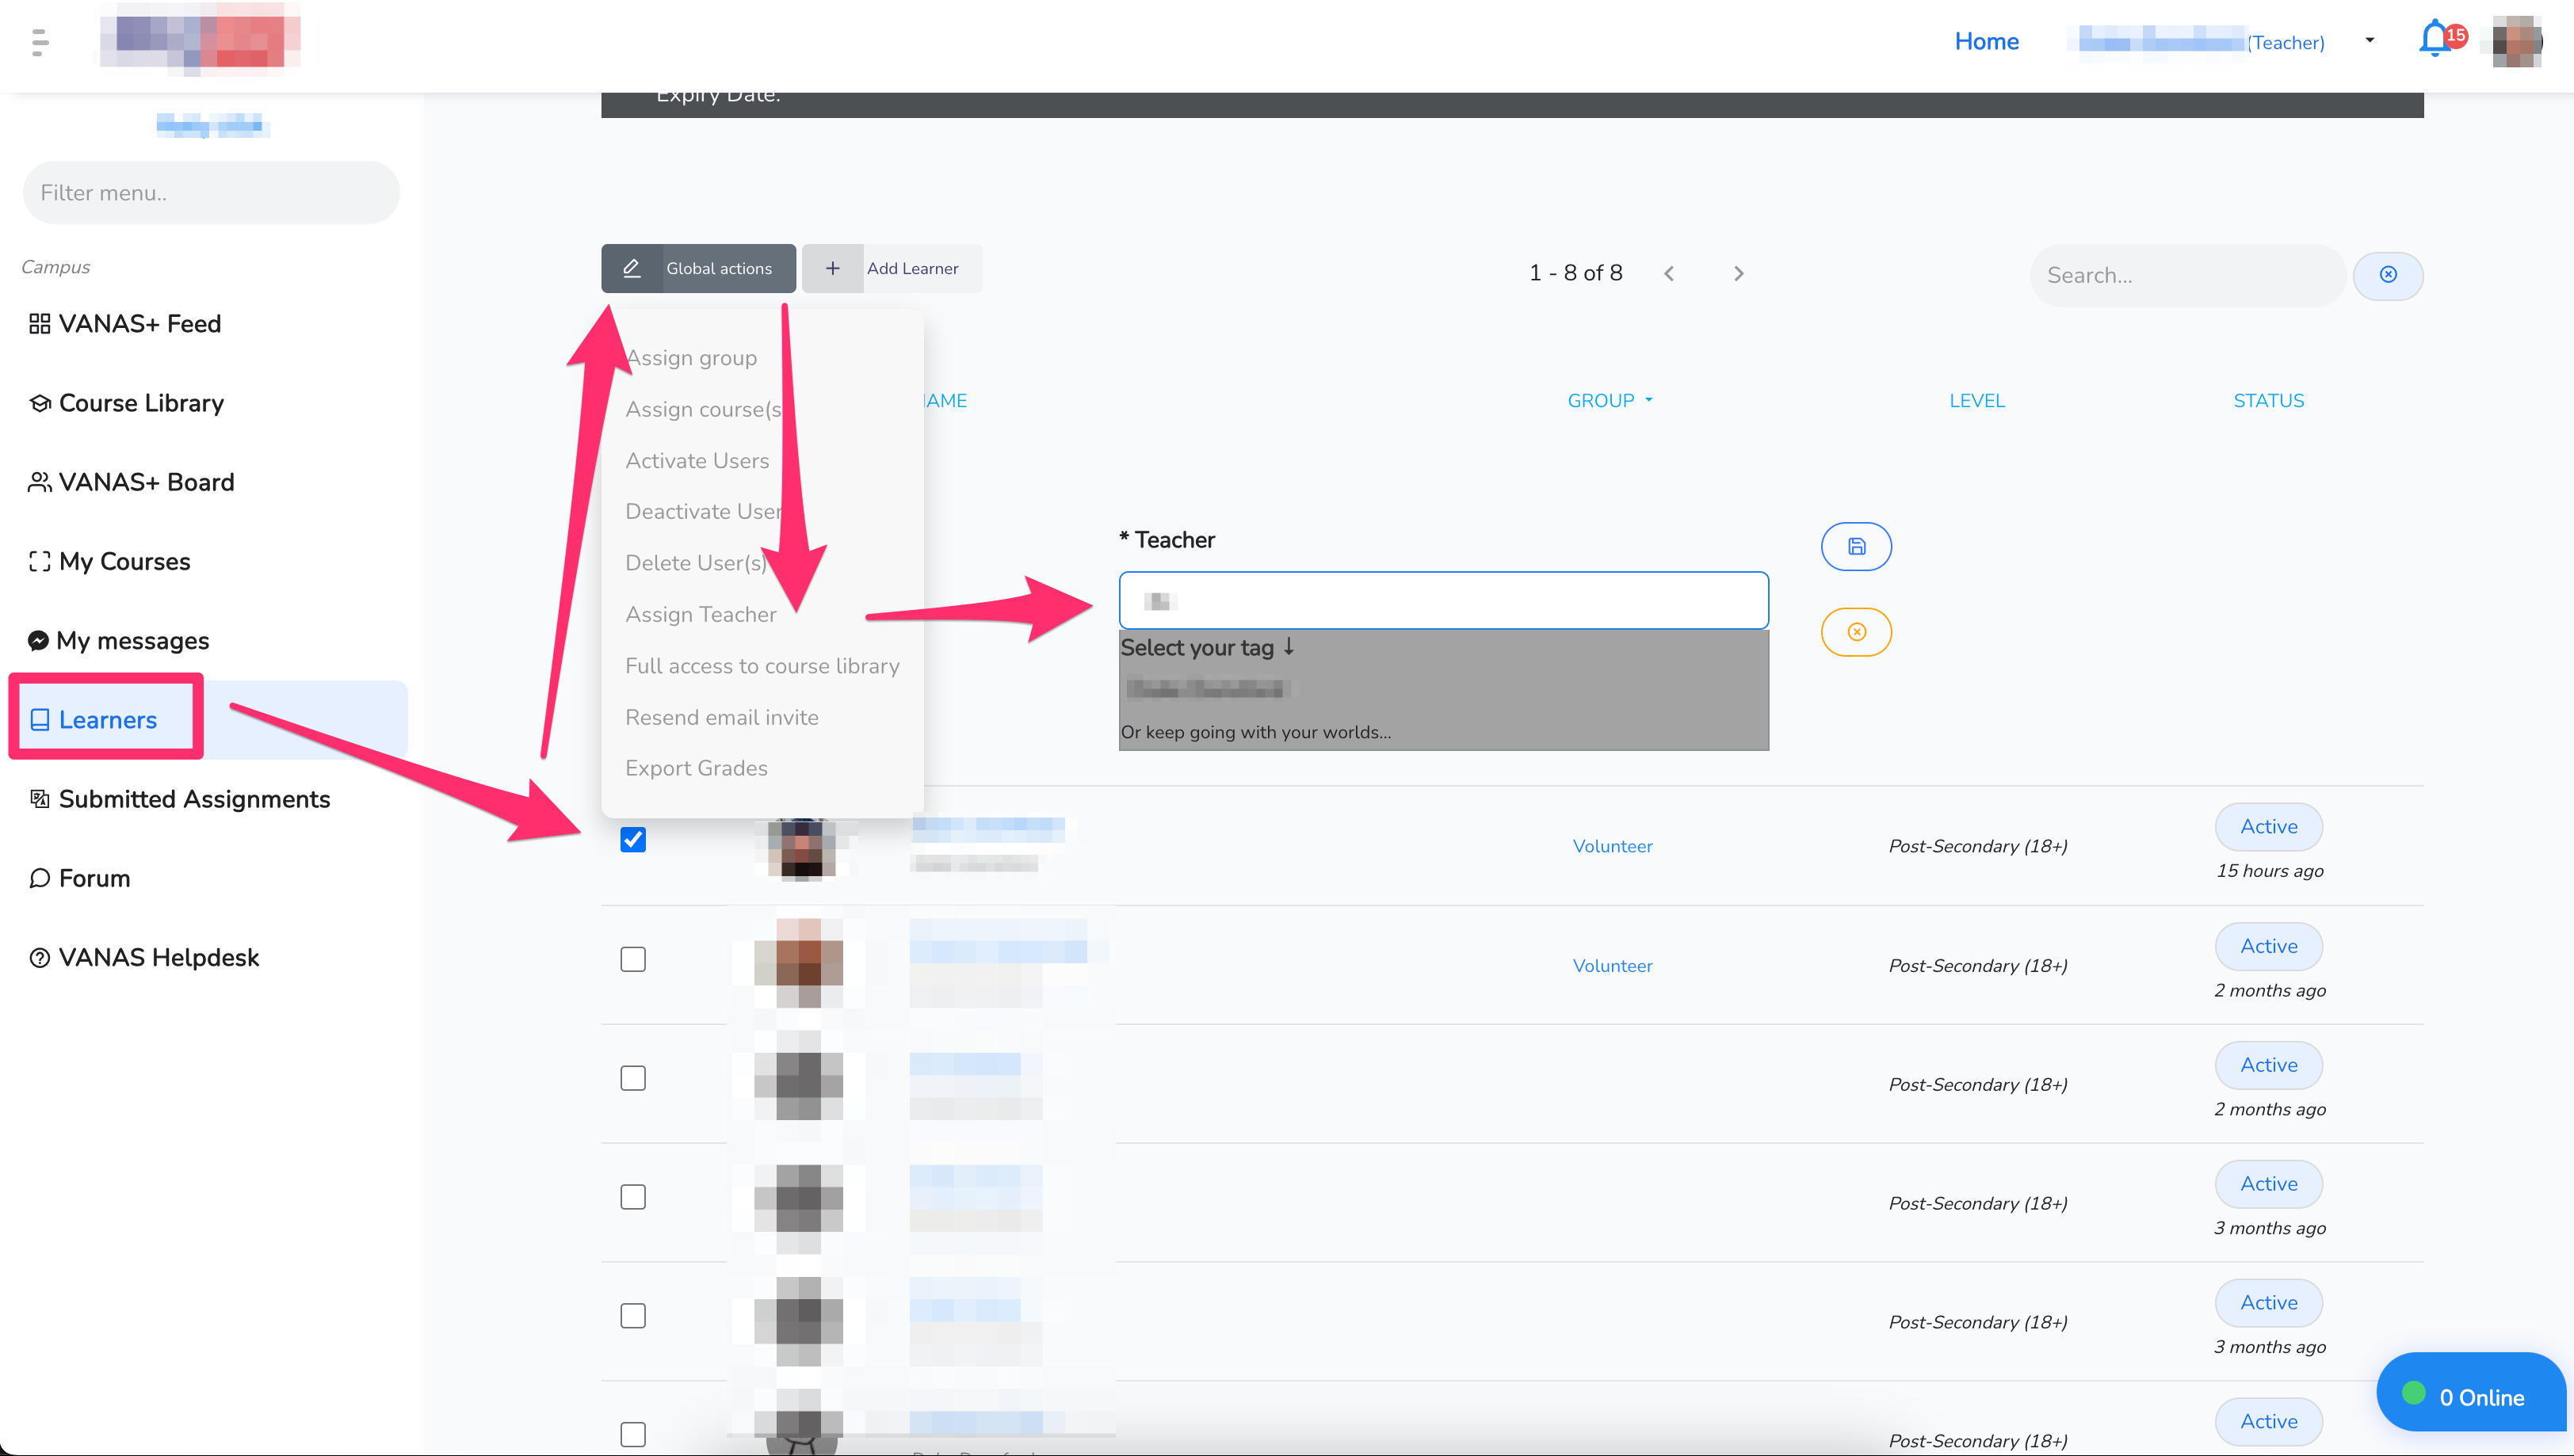Select Export Grades menu option

coord(697,768)
